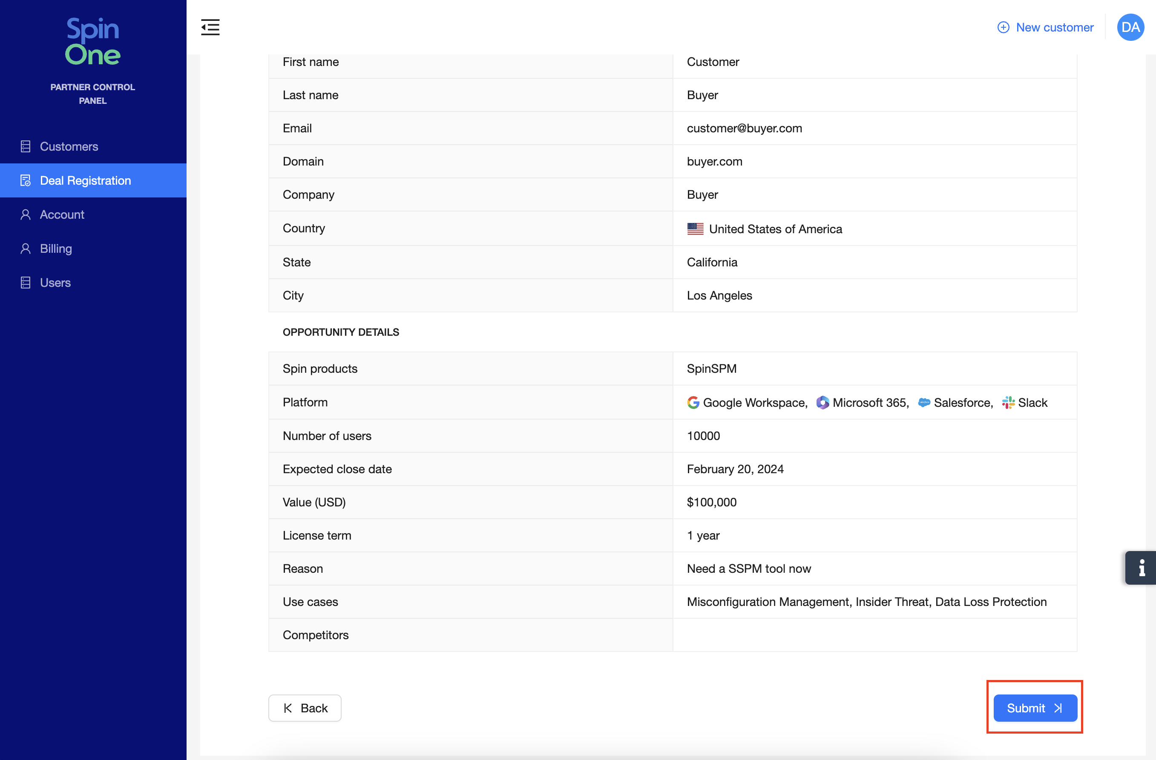1156x760 pixels.
Task: Click the Number of users label
Action: pyautogui.click(x=327, y=436)
